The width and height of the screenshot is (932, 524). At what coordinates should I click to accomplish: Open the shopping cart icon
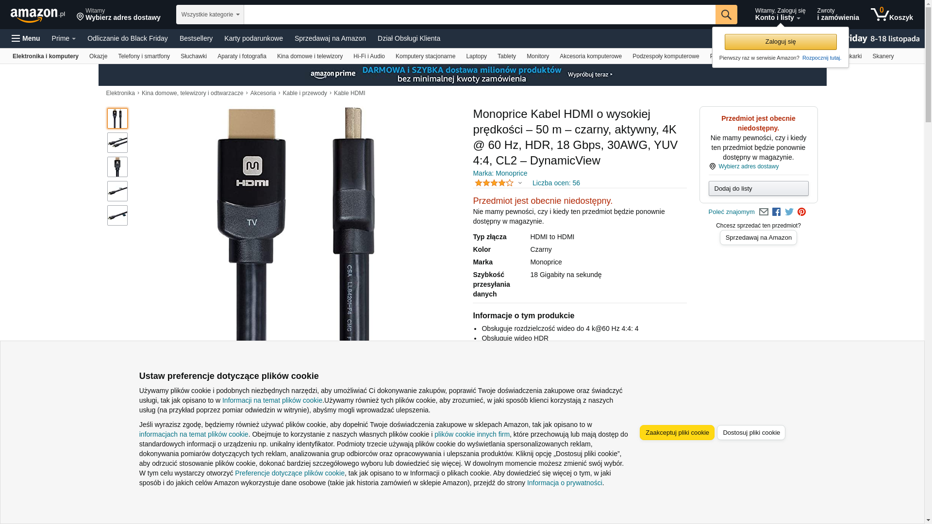(892, 15)
